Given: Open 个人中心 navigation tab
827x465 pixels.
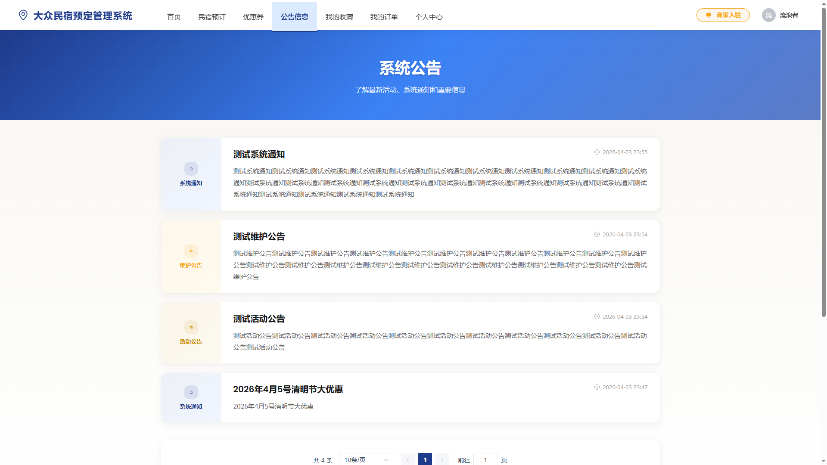Looking at the screenshot, I should [x=429, y=17].
